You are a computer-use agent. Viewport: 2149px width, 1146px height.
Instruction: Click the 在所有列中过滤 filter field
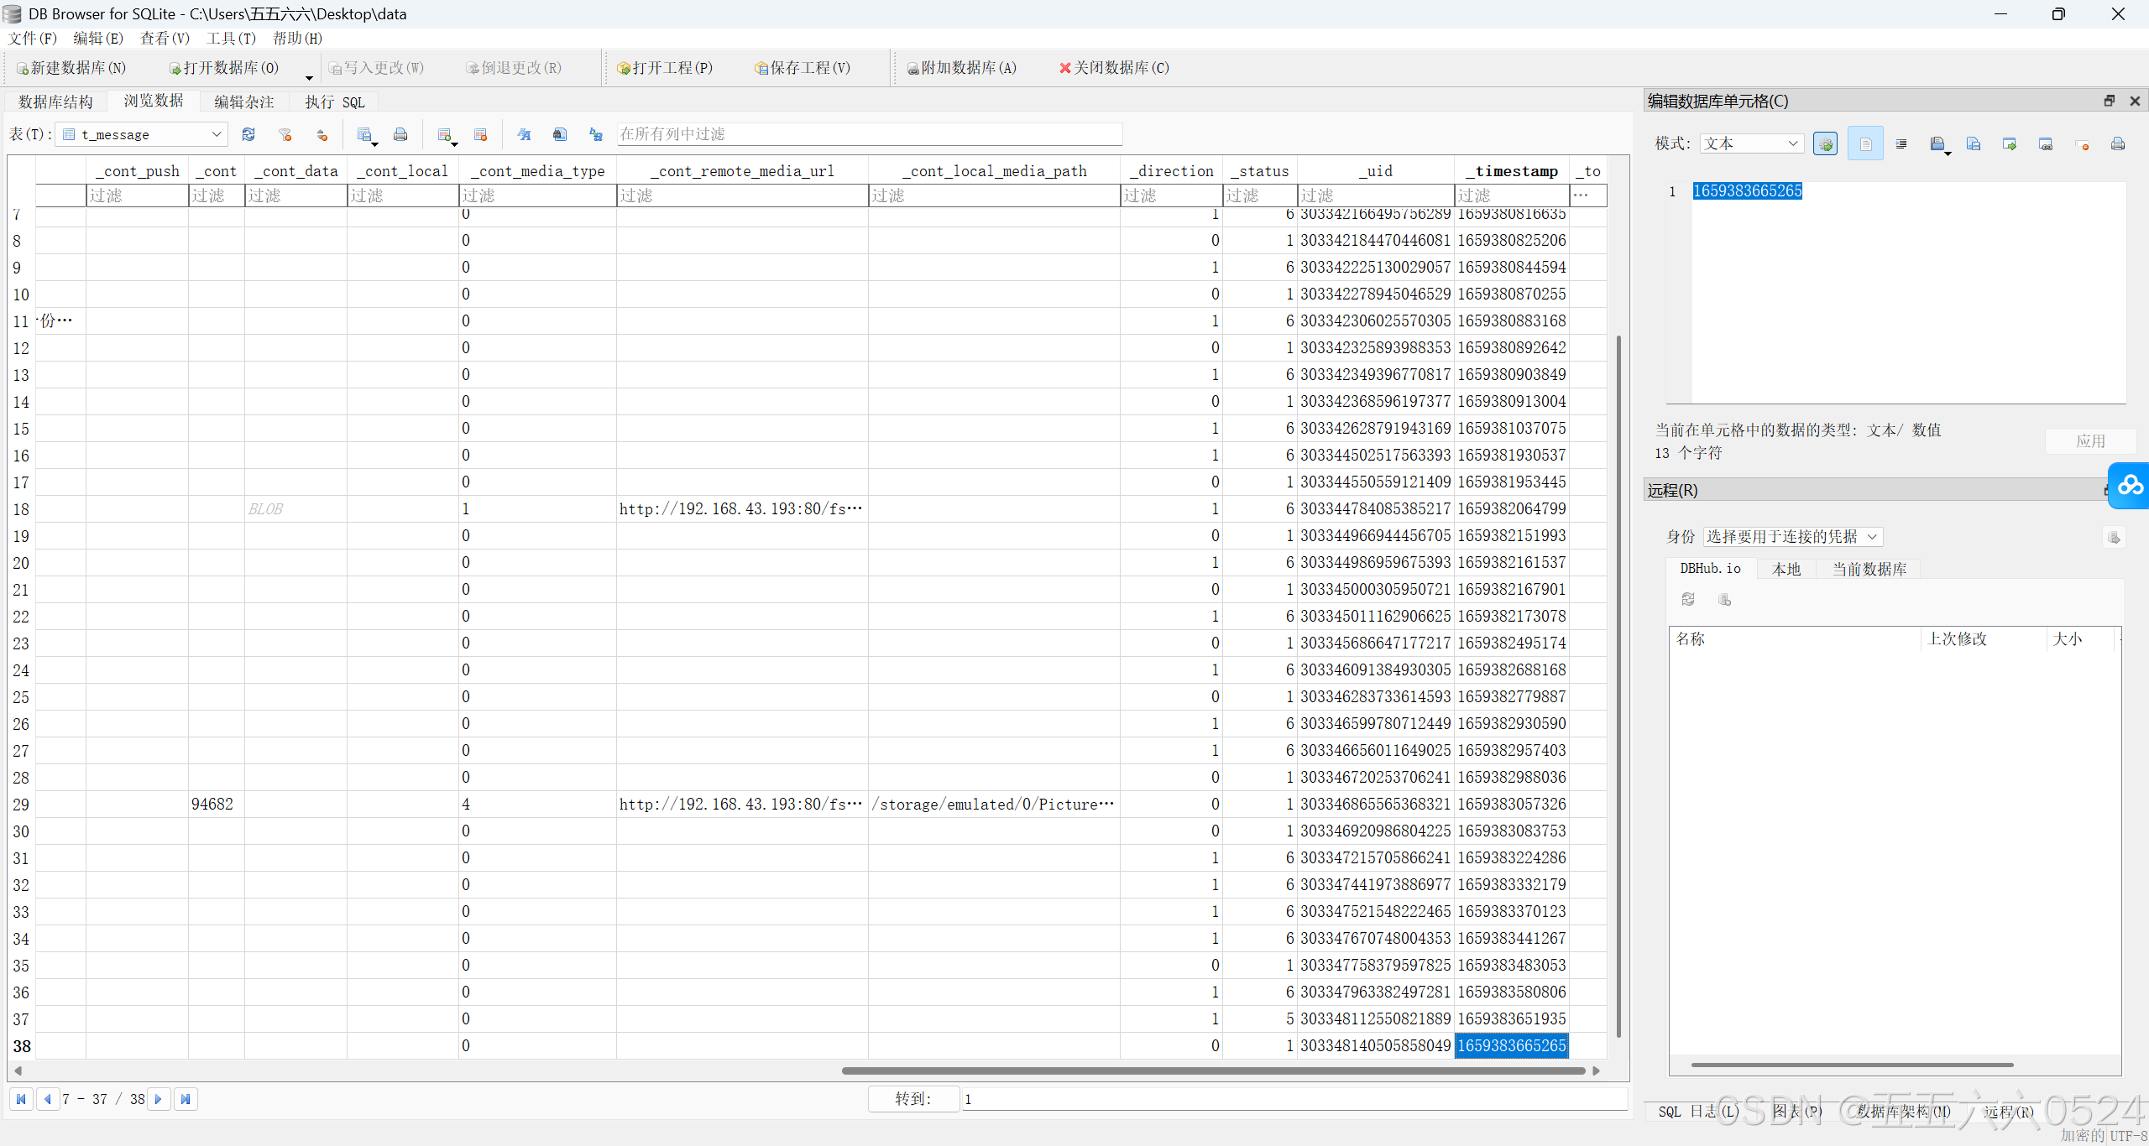tap(869, 134)
